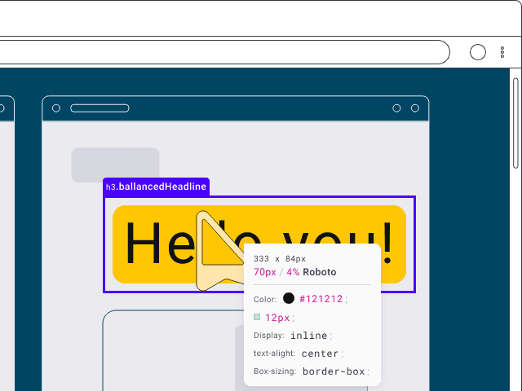Click the #121212 color hex value
This screenshot has width=522, height=391.
[321, 299]
